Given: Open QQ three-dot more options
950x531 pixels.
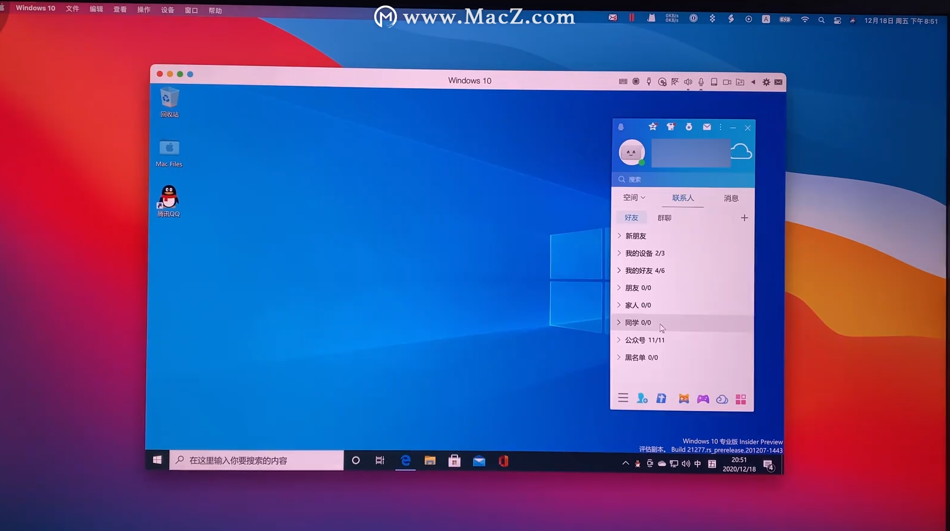Looking at the screenshot, I should [x=721, y=127].
